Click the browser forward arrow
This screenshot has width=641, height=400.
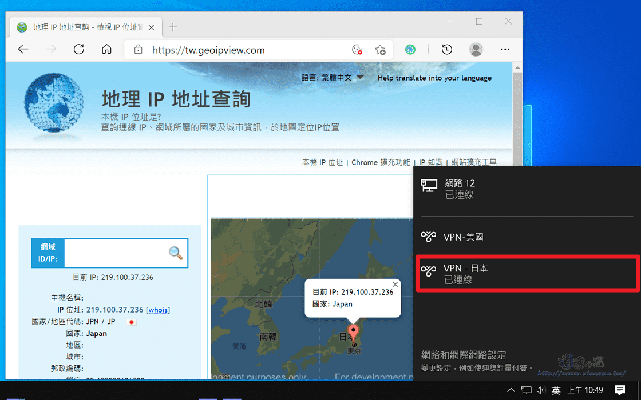[51, 50]
